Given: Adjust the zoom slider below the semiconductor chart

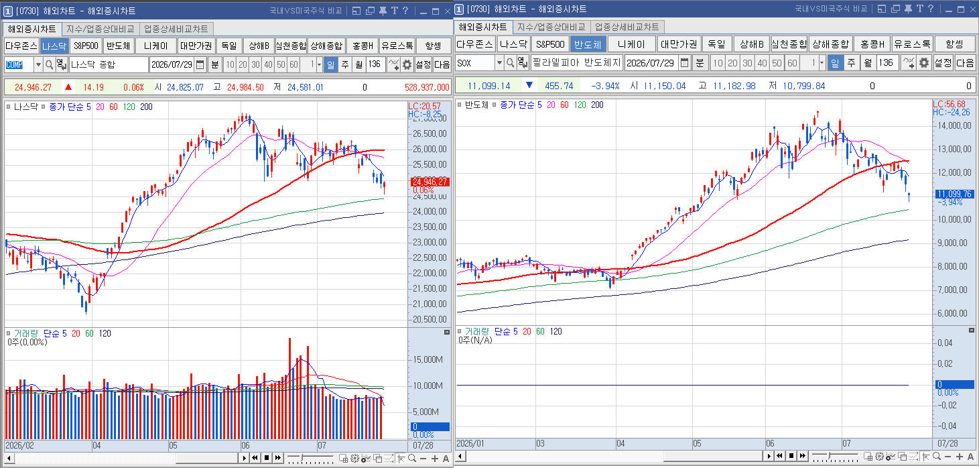Looking at the screenshot, I should tap(830, 456).
